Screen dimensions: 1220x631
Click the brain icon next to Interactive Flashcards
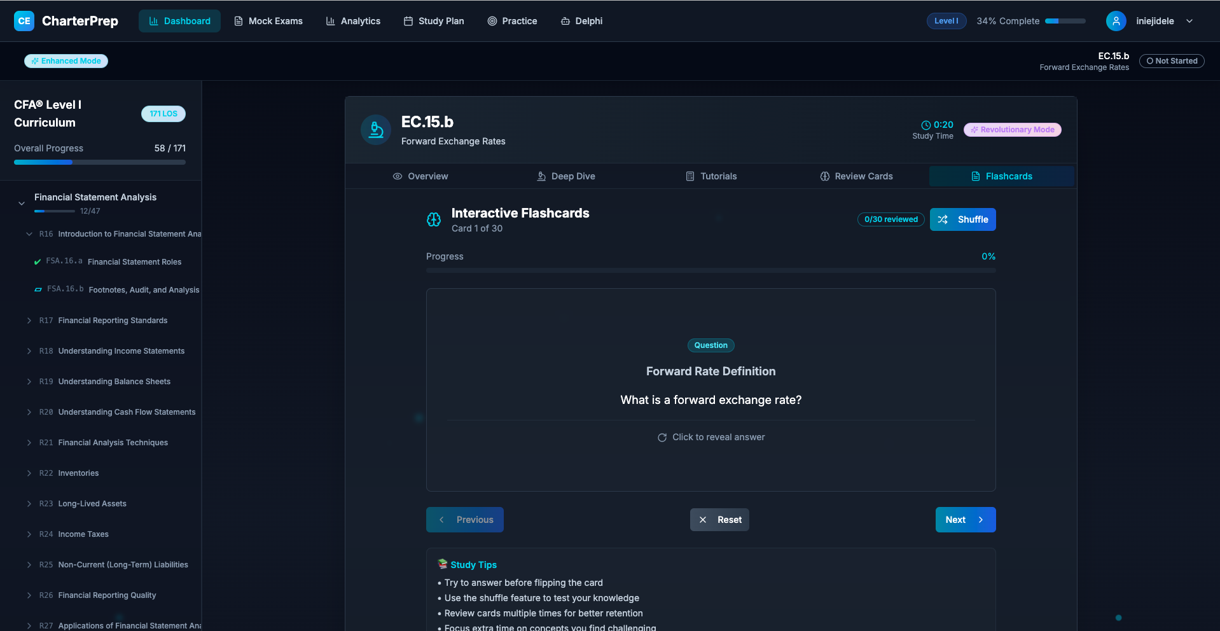pos(434,219)
